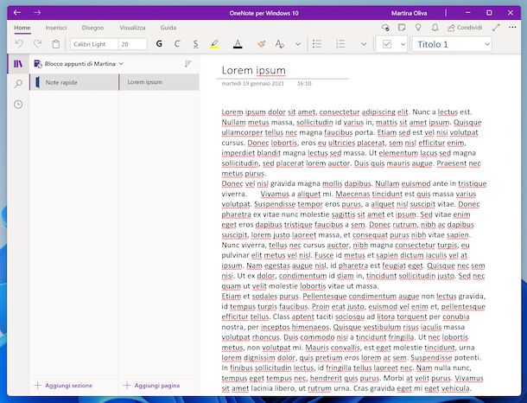Toggle bold formatting
The image size is (527, 403).
[x=159, y=44]
